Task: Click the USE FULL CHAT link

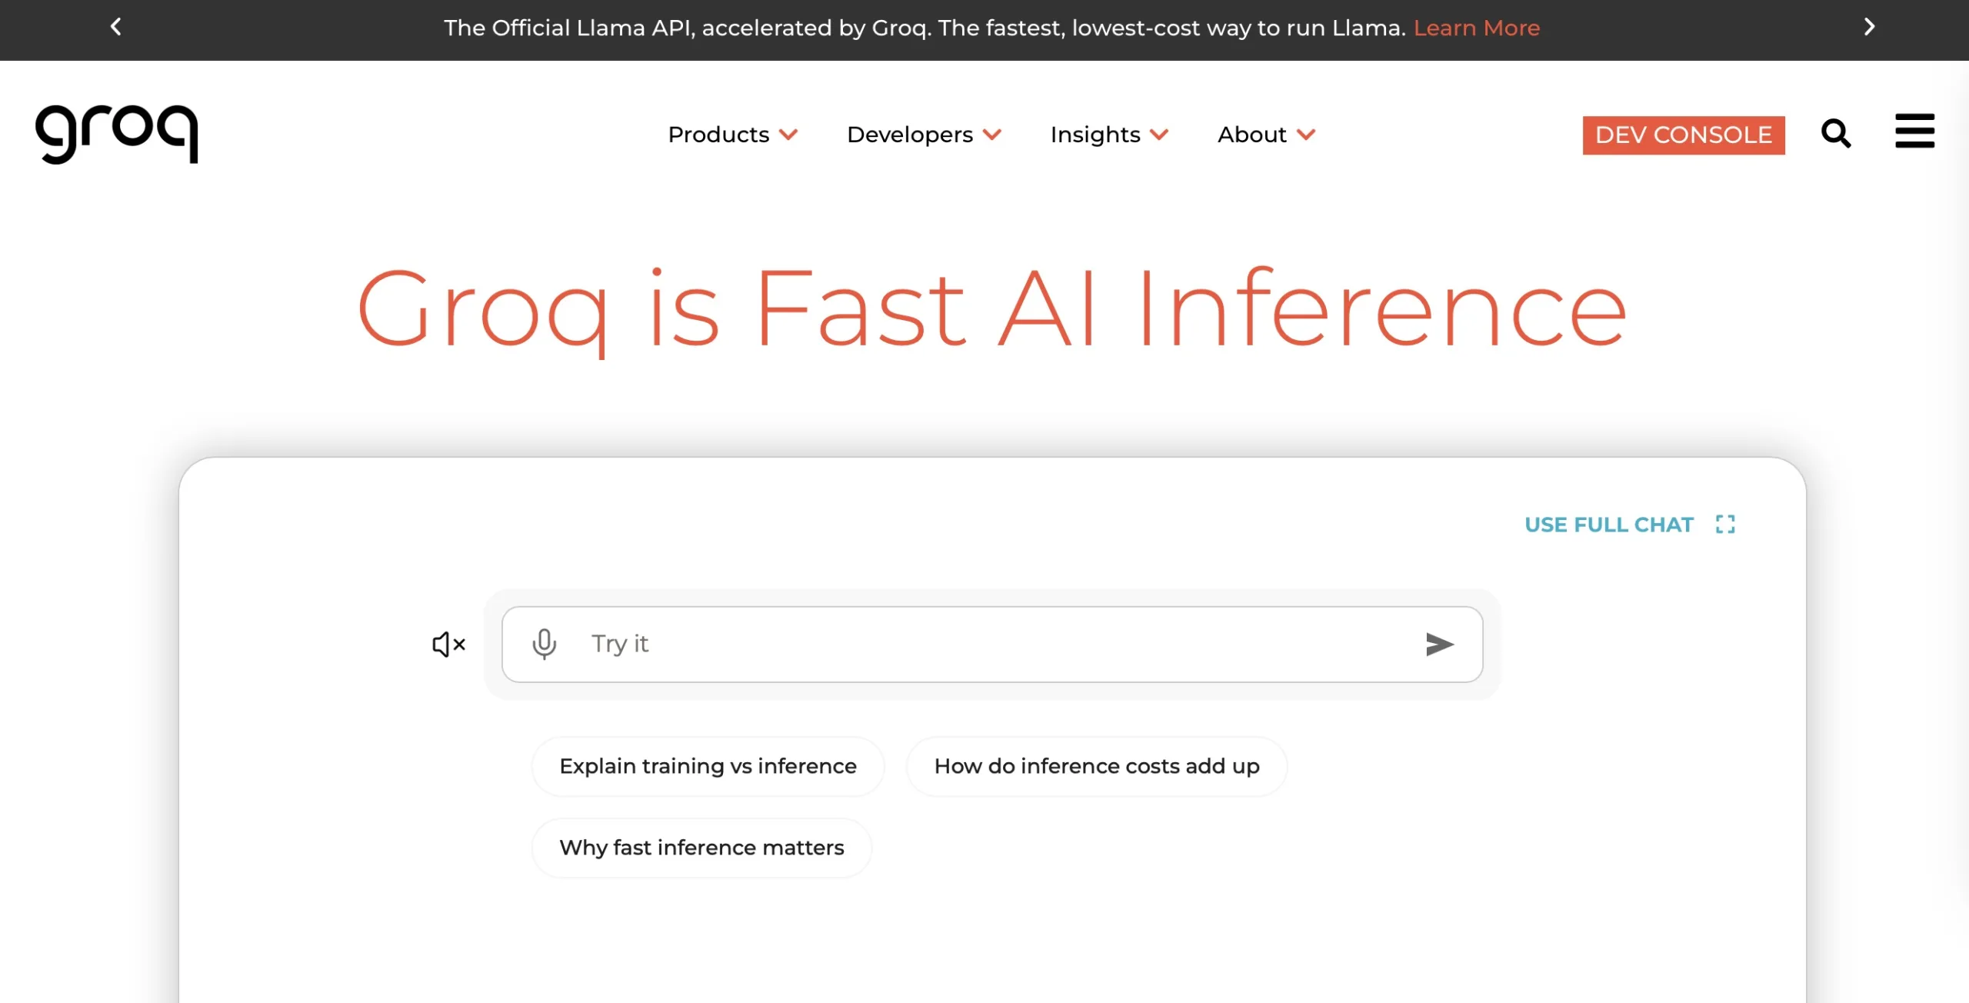Action: 1609,525
